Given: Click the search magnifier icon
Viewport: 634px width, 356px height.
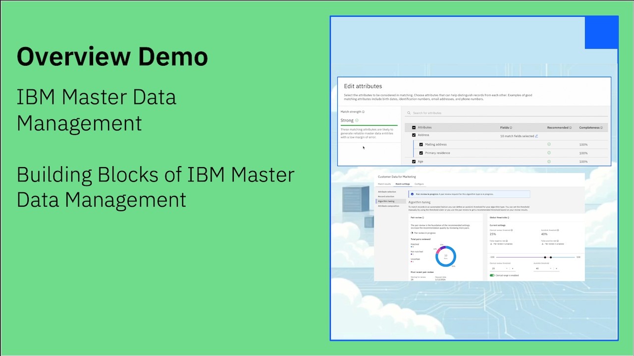Looking at the screenshot, I should (409, 113).
